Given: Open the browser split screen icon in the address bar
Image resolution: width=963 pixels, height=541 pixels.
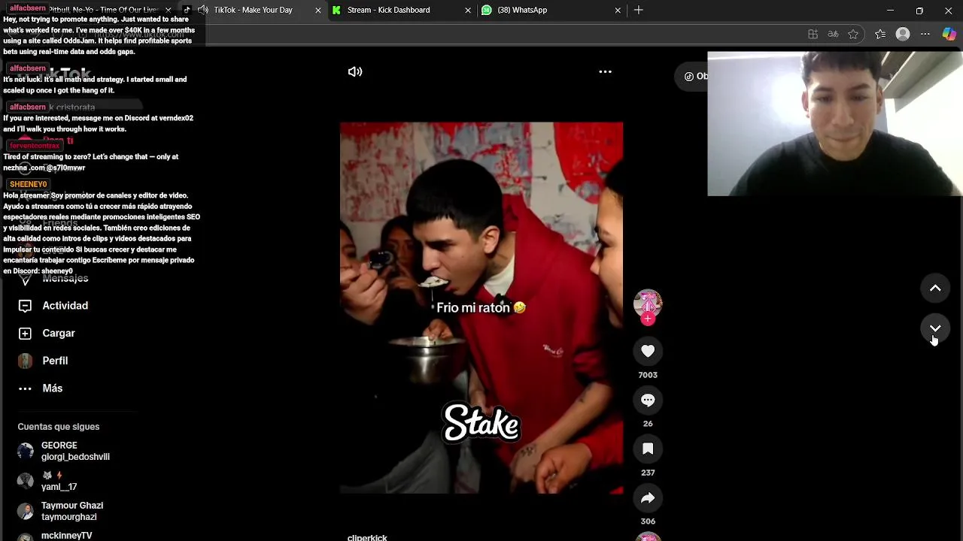Looking at the screenshot, I should [x=813, y=34].
